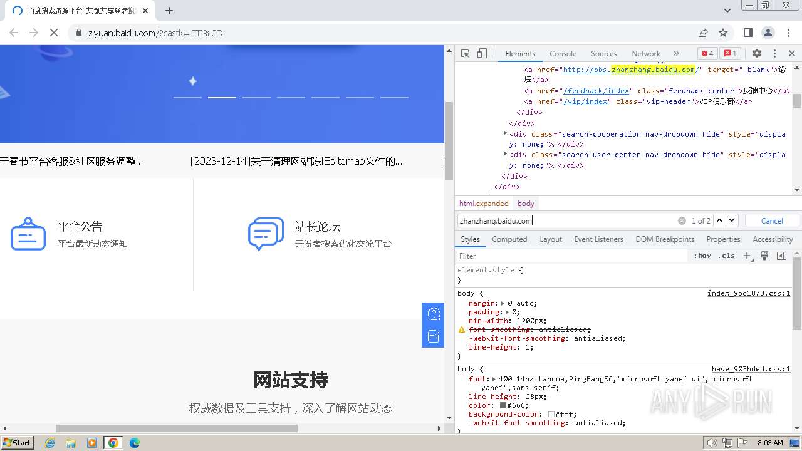Click the styles Filter field

click(x=571, y=256)
